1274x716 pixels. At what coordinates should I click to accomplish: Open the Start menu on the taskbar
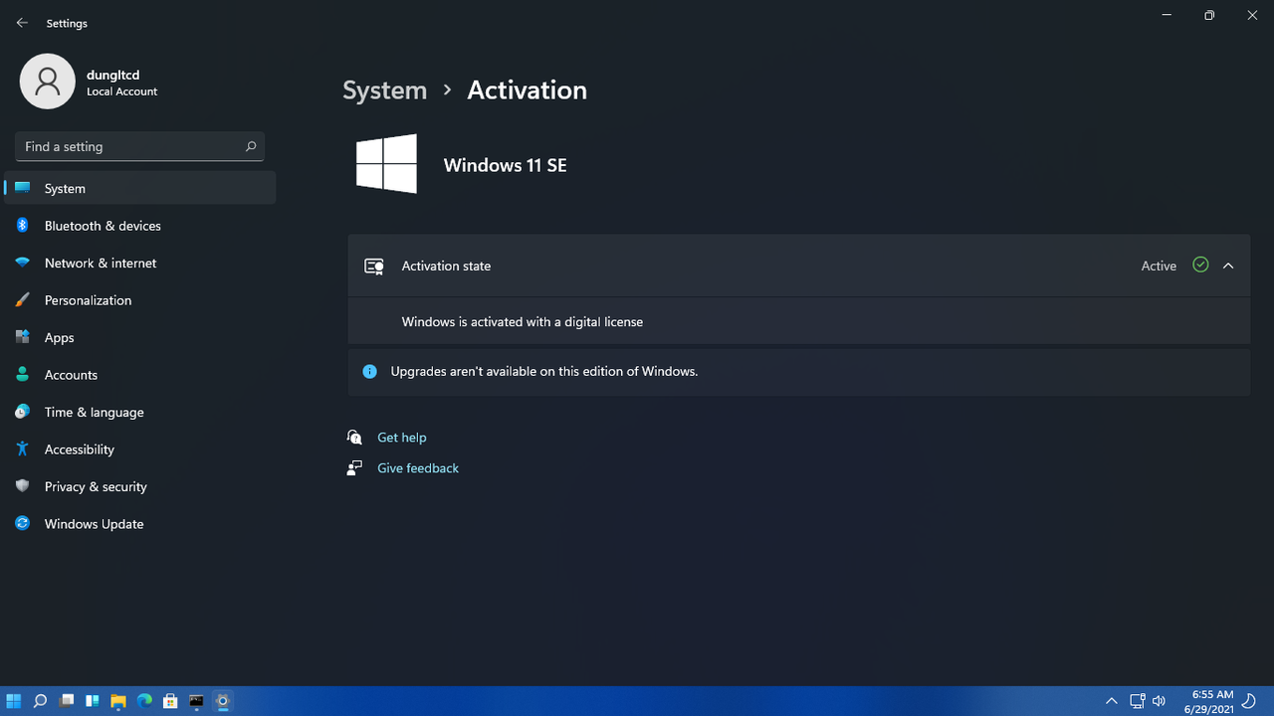point(14,701)
